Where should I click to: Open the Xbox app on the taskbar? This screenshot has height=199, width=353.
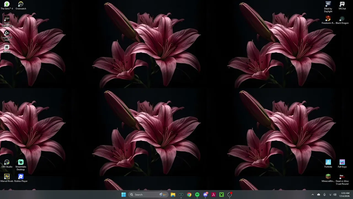(x=181, y=195)
